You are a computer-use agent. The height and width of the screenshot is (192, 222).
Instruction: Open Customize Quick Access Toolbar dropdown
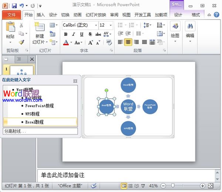(40, 6)
